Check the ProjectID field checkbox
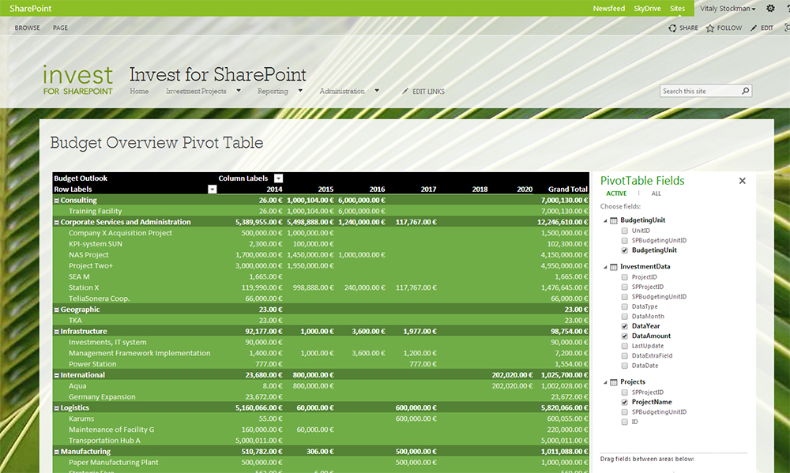Viewport: 790px width, 473px height. pyautogui.click(x=625, y=277)
